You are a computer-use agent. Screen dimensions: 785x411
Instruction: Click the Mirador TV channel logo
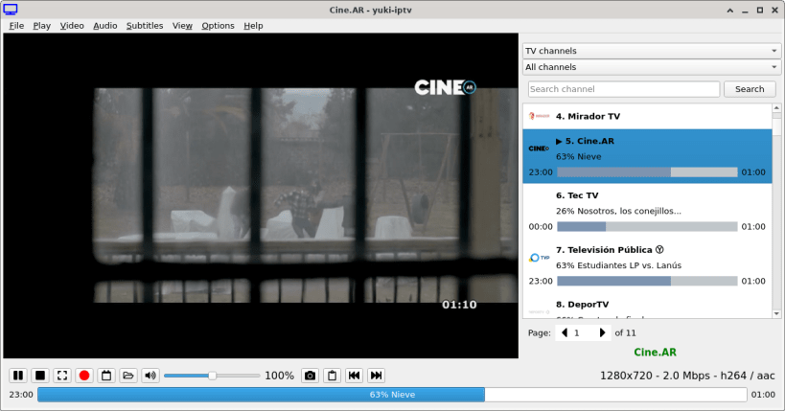point(540,116)
